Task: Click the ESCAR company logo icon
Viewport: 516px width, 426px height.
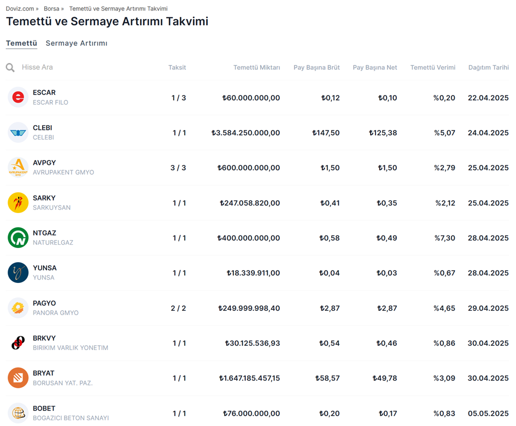Action: coord(18,98)
